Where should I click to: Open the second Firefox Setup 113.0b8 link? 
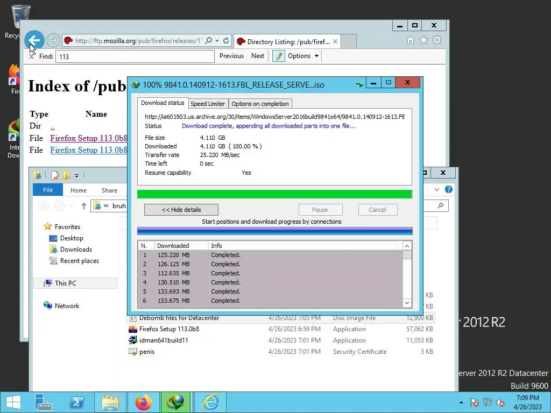[89, 151]
